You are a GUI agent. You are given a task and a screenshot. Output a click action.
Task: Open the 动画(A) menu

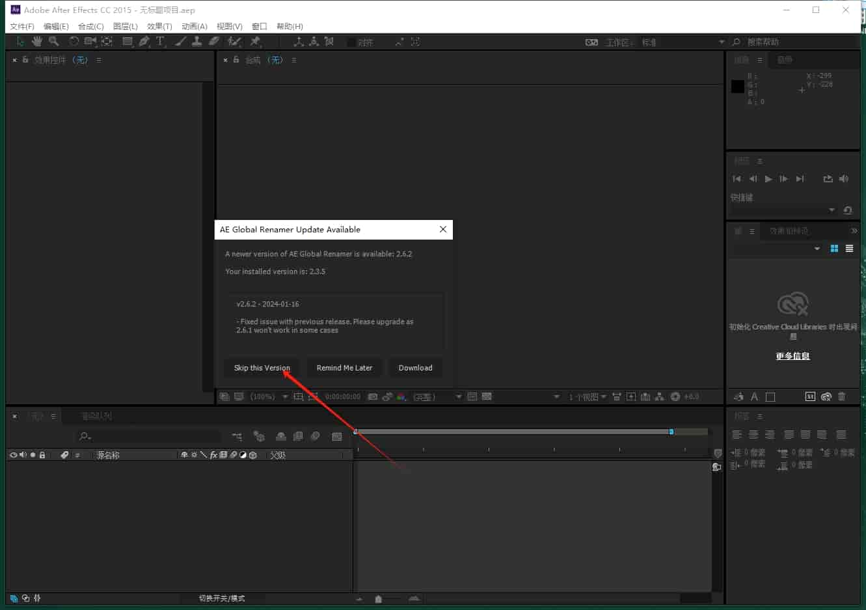coord(195,27)
